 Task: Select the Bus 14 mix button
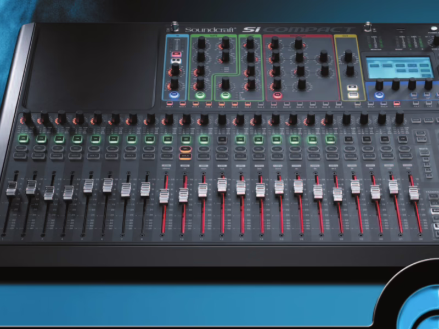(339, 104)
